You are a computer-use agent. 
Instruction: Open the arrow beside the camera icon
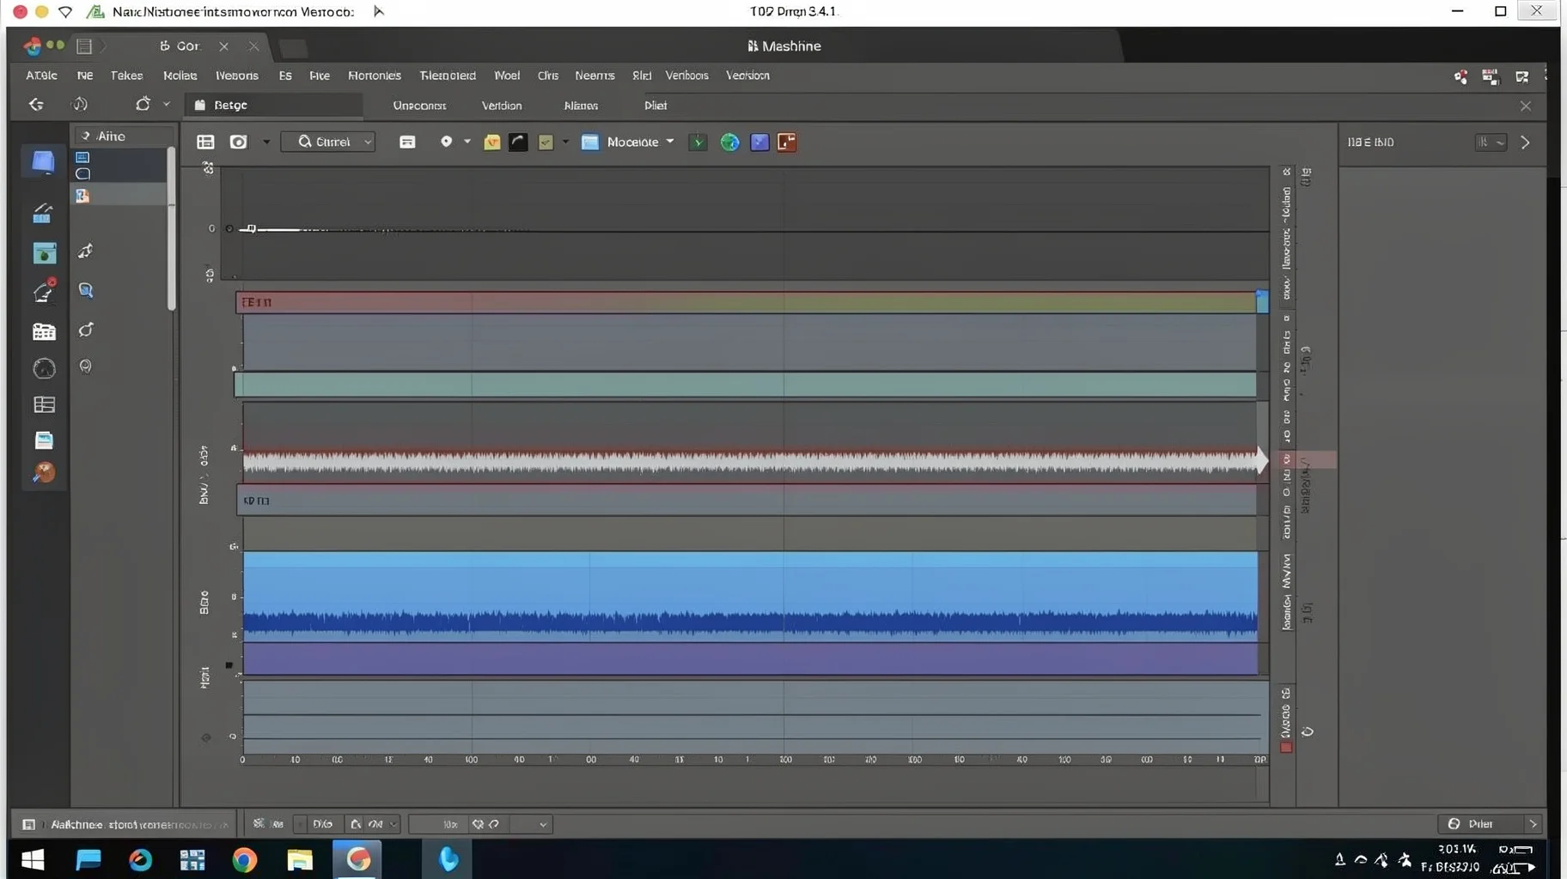coord(266,142)
